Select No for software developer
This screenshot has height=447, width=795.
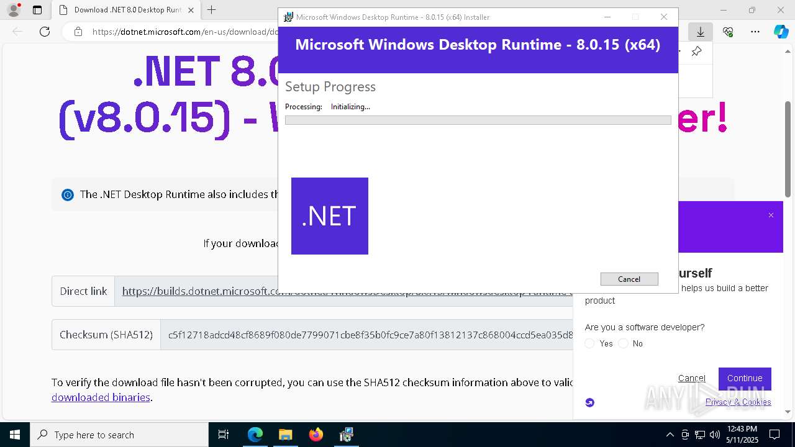(624, 343)
